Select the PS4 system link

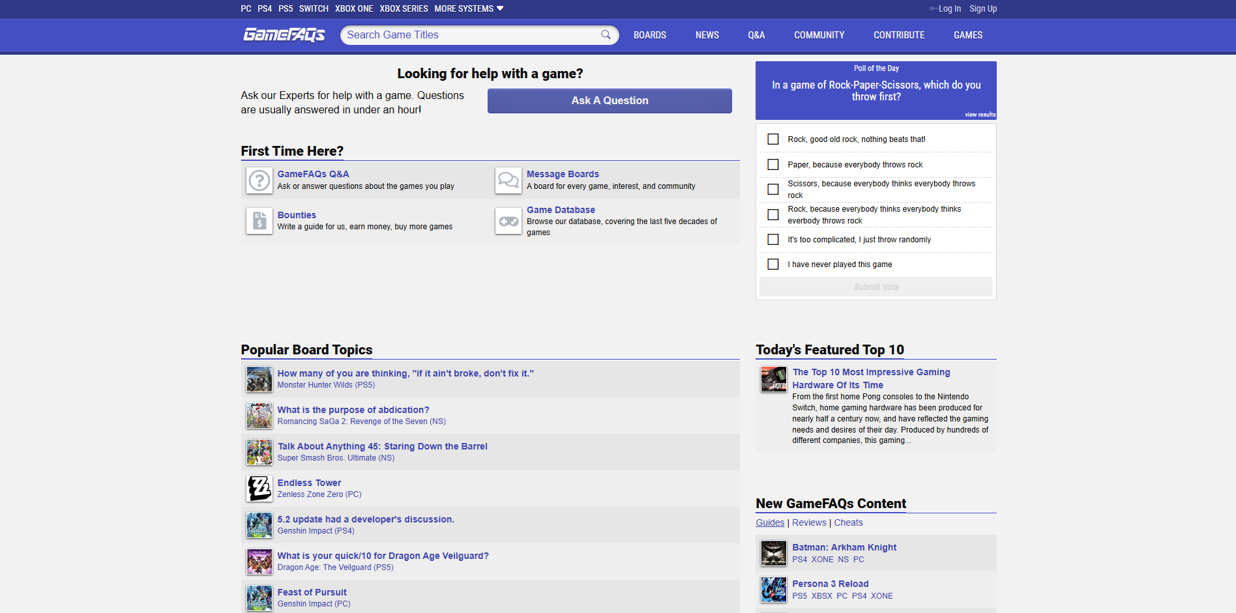click(265, 8)
